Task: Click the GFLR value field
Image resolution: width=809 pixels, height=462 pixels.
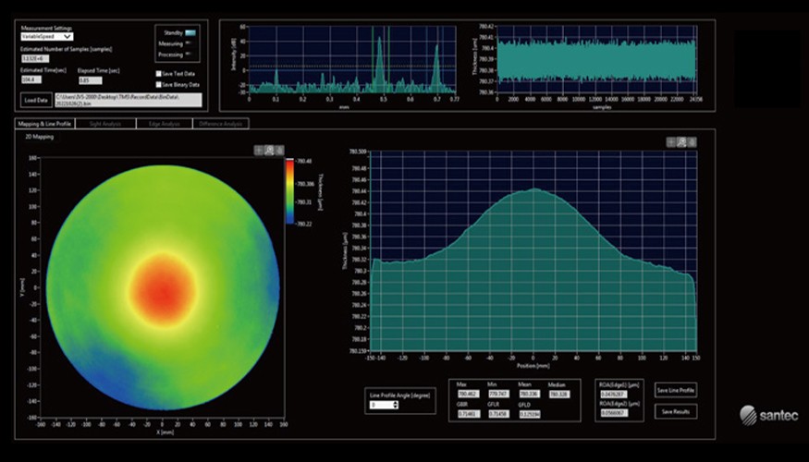Action: click(x=498, y=414)
